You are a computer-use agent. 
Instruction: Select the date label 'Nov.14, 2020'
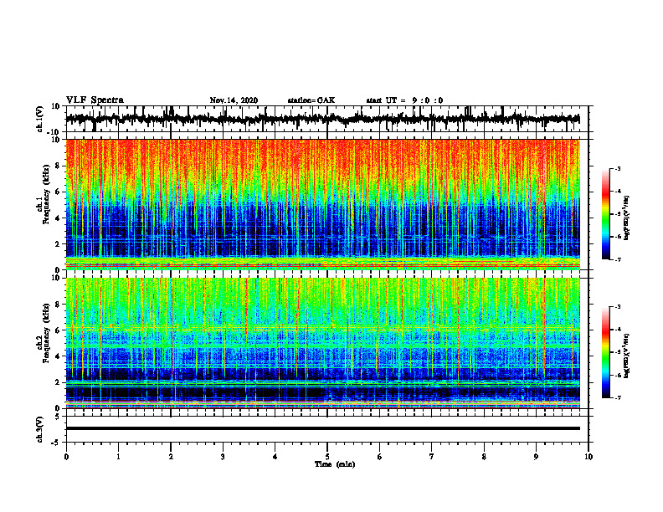(x=234, y=100)
